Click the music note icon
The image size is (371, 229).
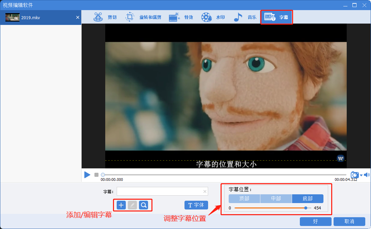click(x=238, y=17)
